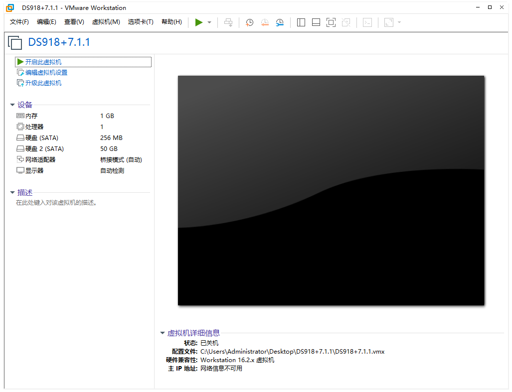The width and height of the screenshot is (512, 392).
Task: Select the 网络适配器 device row
Action: (83, 159)
